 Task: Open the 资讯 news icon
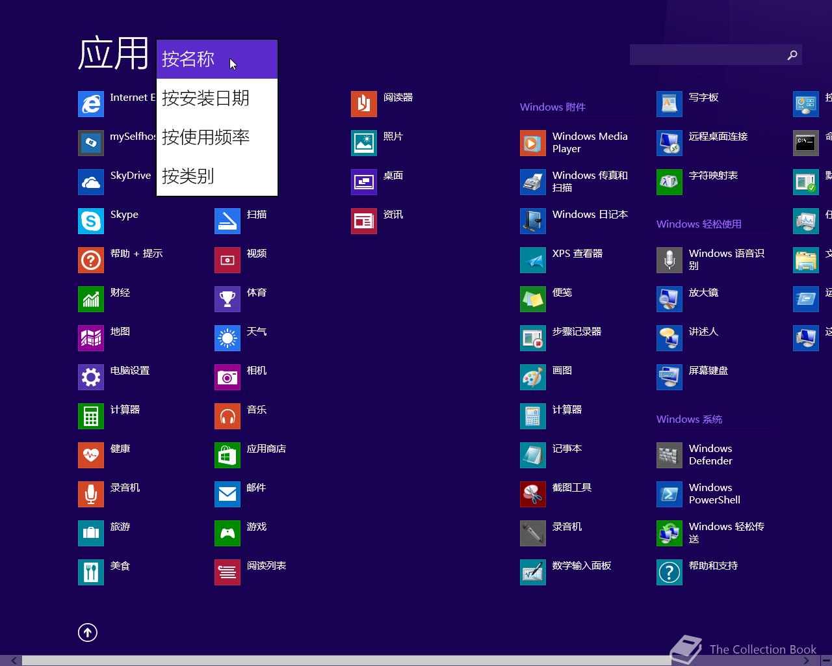pos(364,221)
